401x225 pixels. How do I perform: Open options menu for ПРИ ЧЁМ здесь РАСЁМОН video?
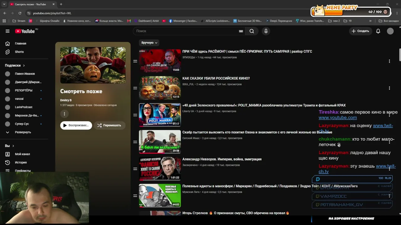click(x=389, y=61)
